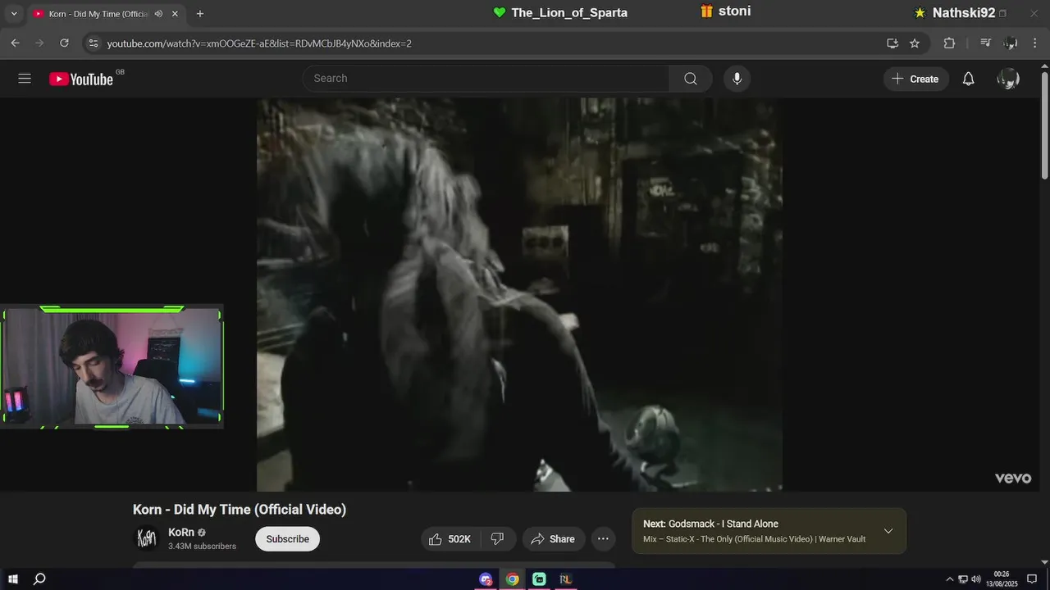This screenshot has height=590, width=1050.
Task: Open Windows taskbar search
Action: pos(39,579)
